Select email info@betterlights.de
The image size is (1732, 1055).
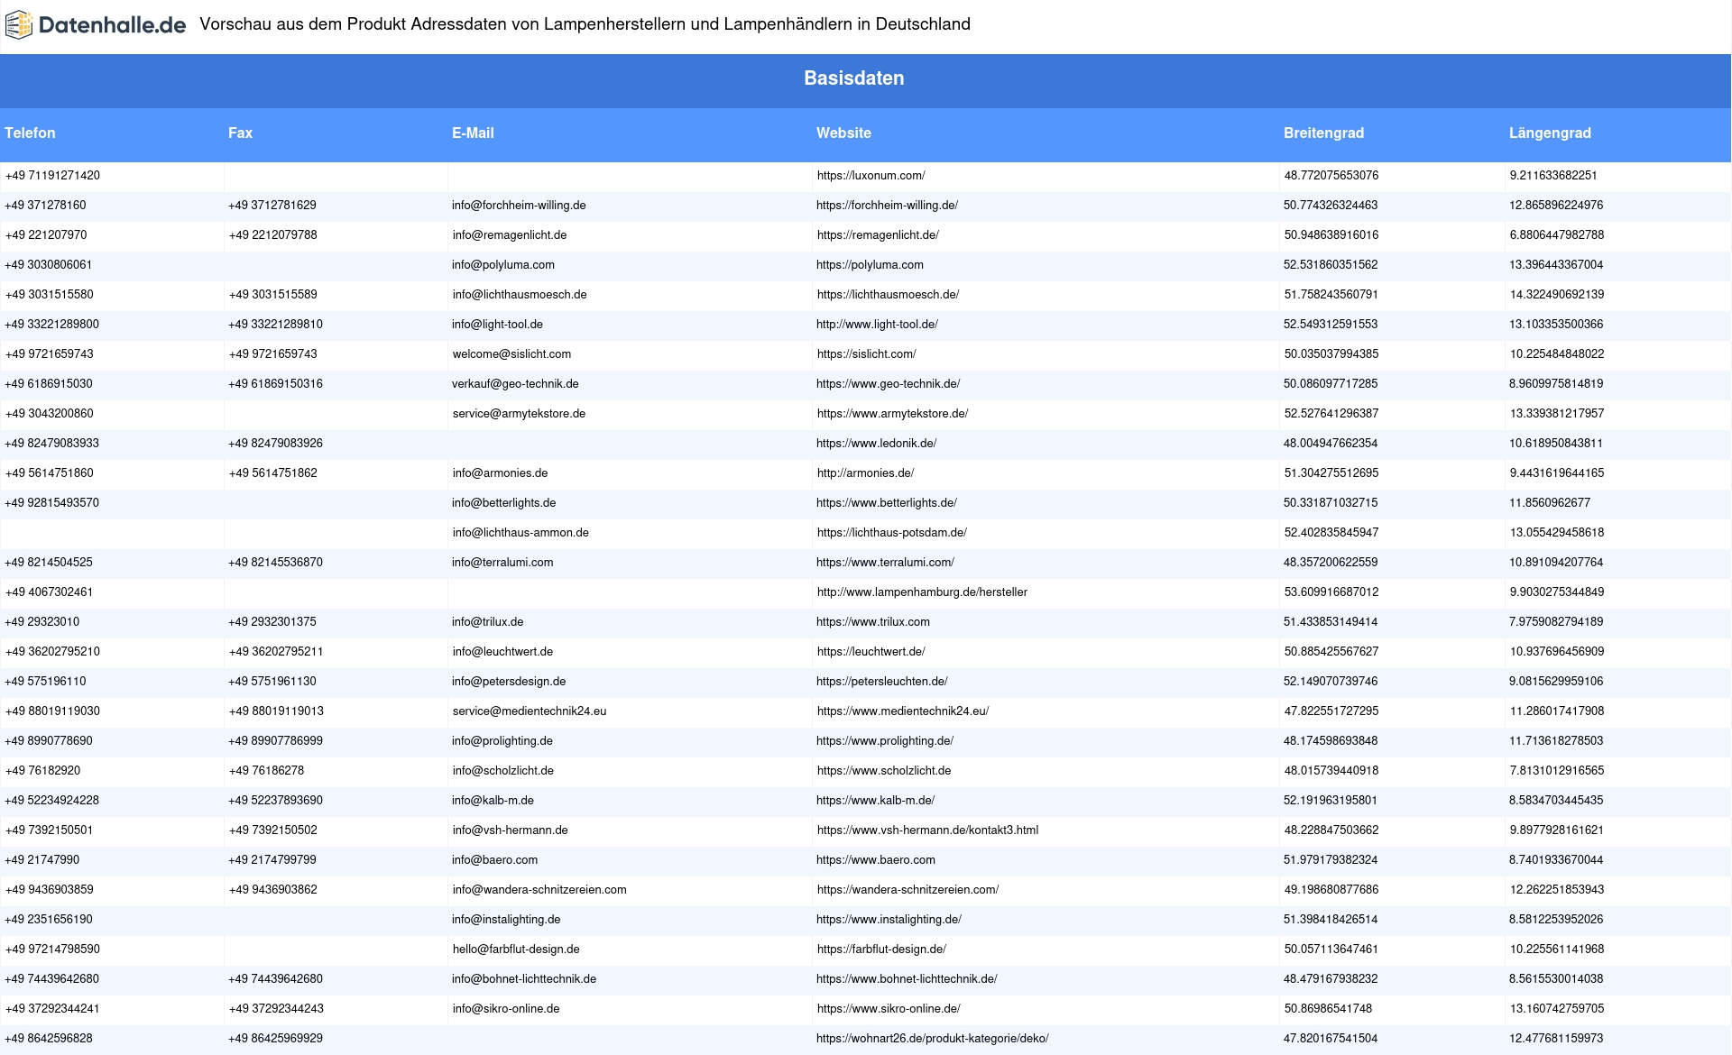click(x=503, y=503)
